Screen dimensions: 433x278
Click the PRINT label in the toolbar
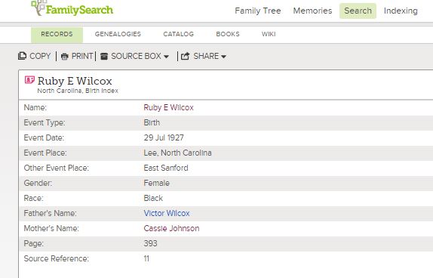[x=82, y=56]
